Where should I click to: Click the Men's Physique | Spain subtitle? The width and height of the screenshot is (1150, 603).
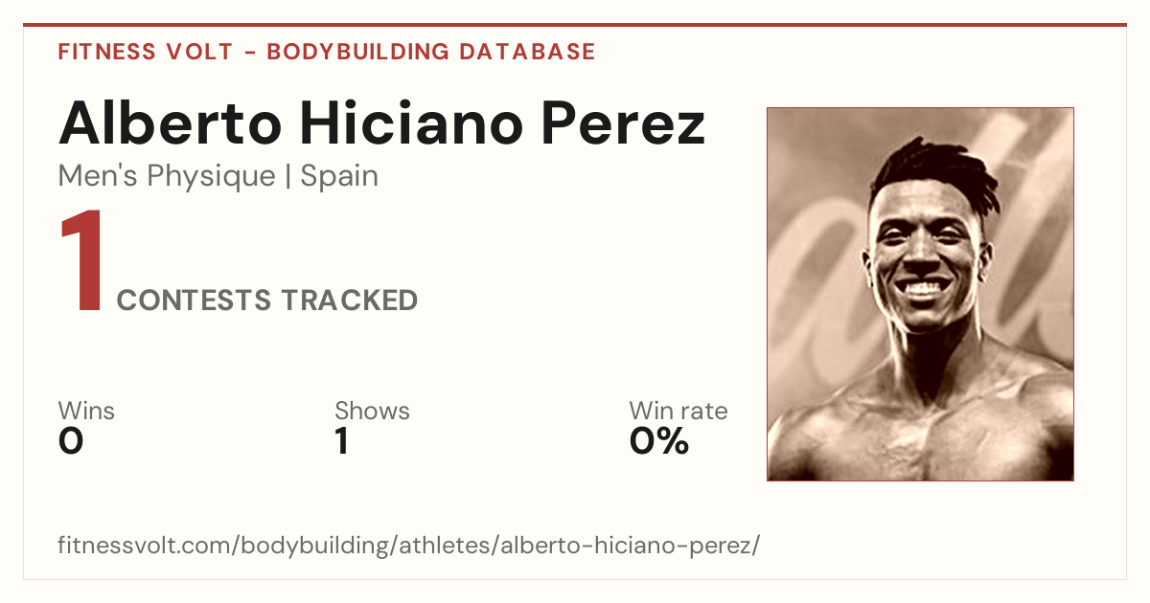coord(218,176)
